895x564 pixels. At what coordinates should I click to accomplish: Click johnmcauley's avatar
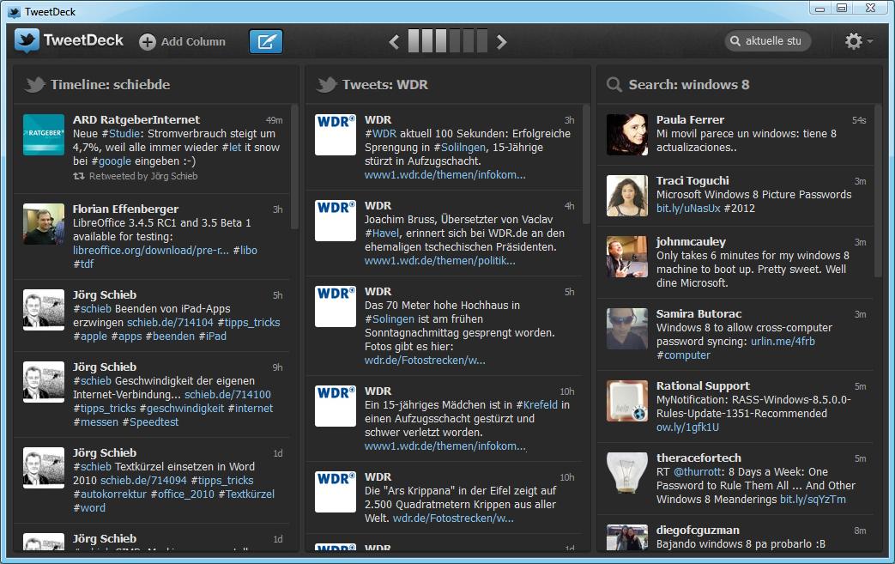pyautogui.click(x=627, y=257)
